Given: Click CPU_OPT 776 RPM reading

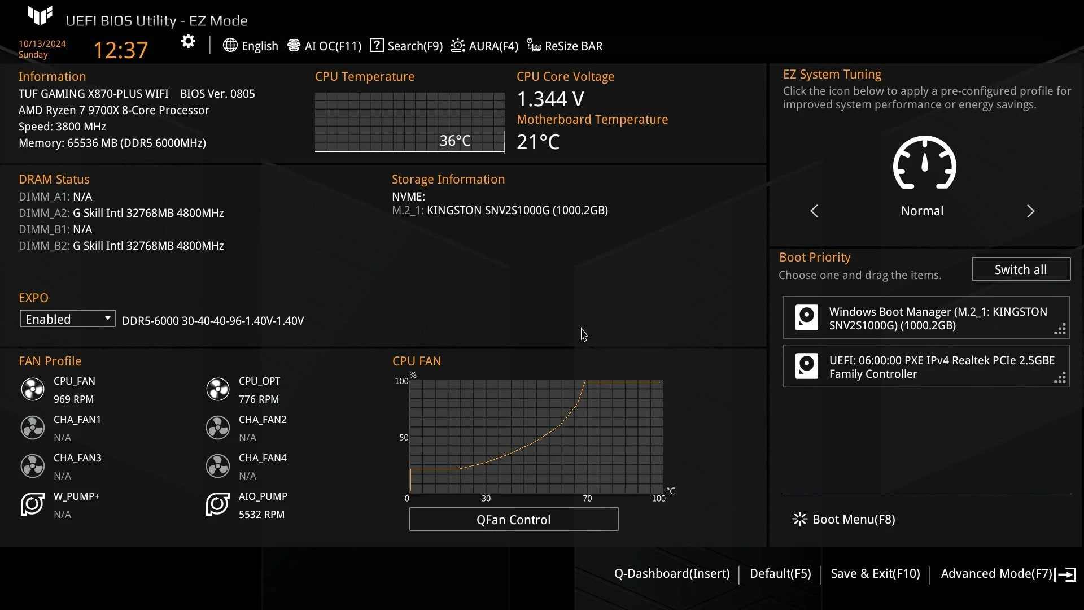Looking at the screenshot, I should (259, 399).
